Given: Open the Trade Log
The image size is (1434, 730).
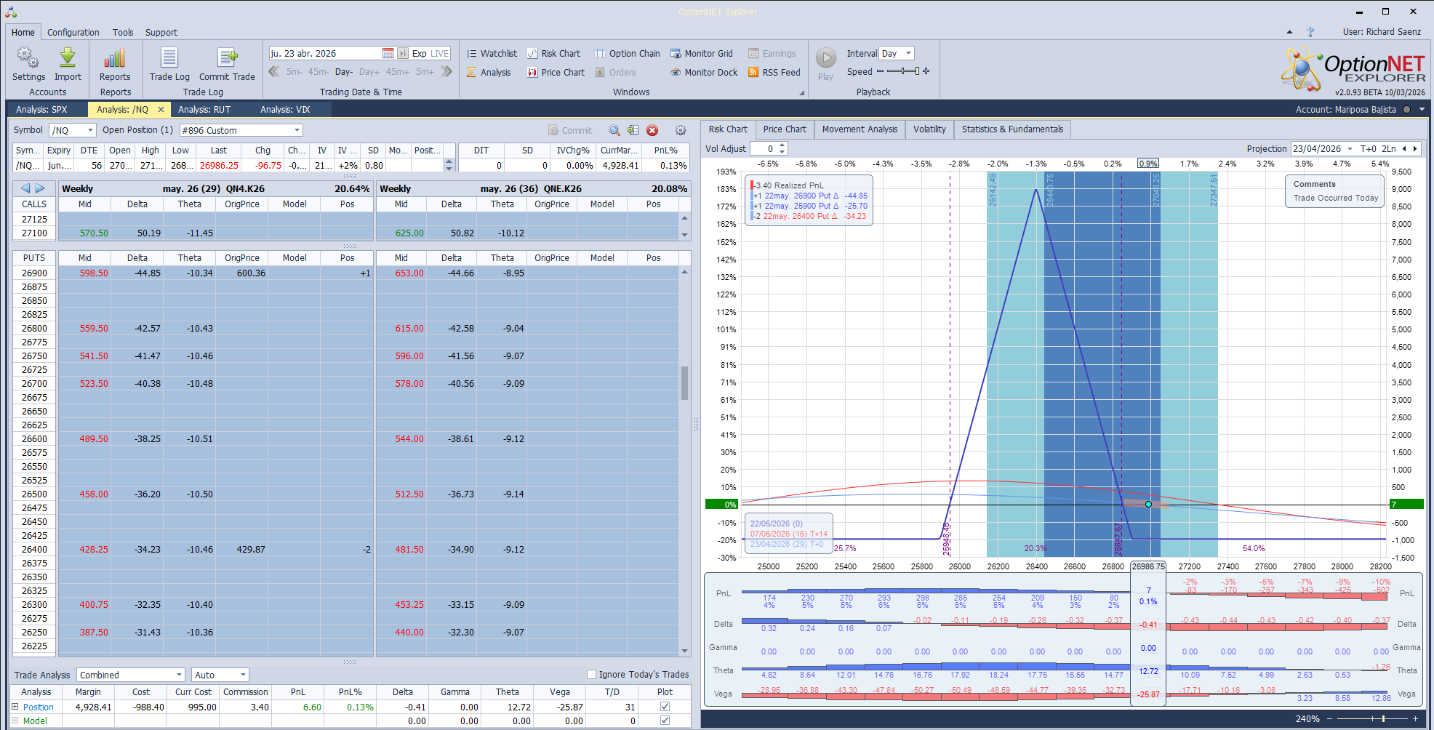Looking at the screenshot, I should [169, 64].
